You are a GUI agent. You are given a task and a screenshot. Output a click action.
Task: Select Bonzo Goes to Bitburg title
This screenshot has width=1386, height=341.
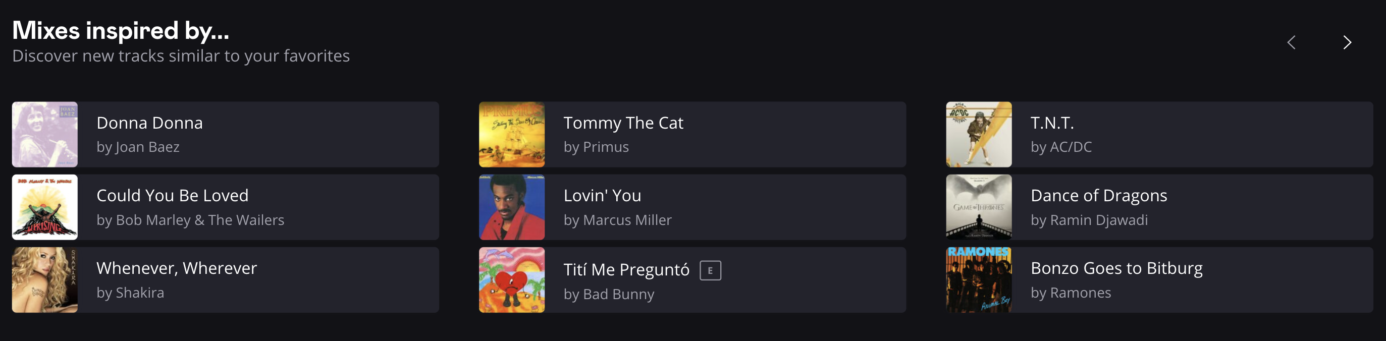(1116, 268)
